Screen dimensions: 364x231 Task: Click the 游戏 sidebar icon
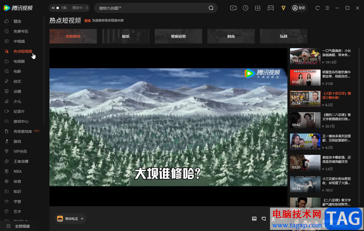(x=7, y=141)
